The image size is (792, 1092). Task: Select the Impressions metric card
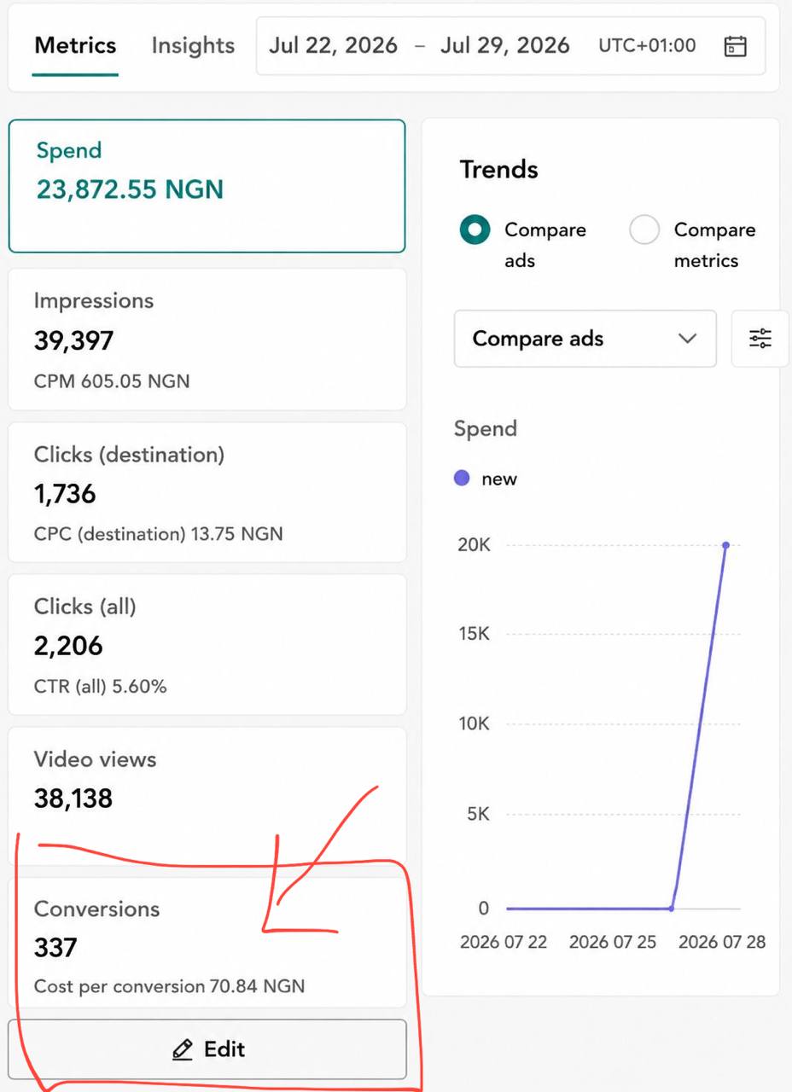[x=207, y=340]
